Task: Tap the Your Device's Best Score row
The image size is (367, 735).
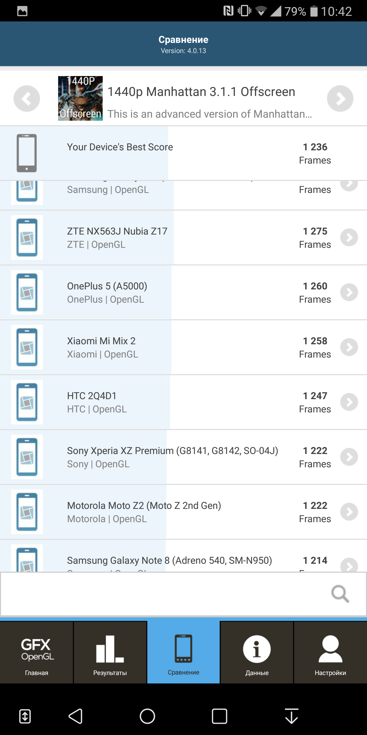Action: click(183, 153)
